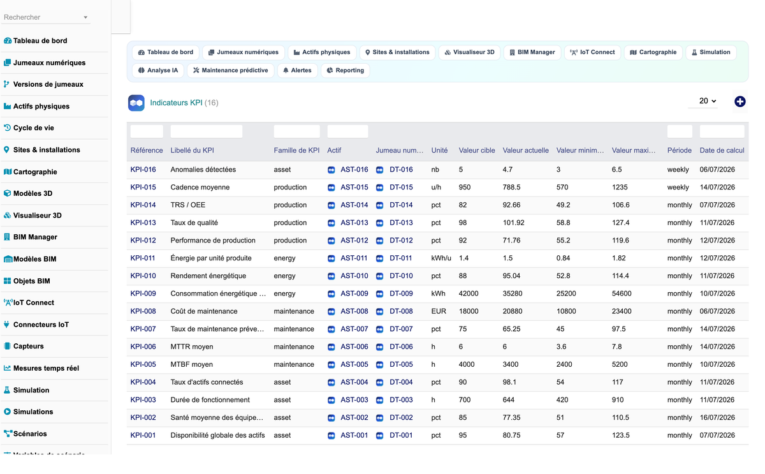Open Alertes top tab
This screenshot has width=765, height=474.
click(x=298, y=70)
